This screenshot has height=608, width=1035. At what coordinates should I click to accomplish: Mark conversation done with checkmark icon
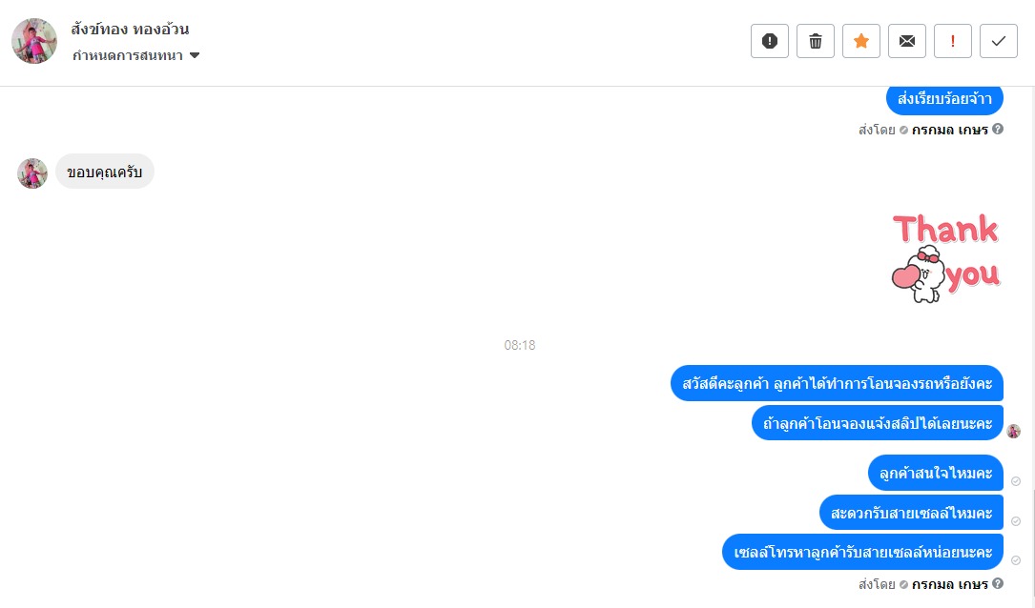pos(999,41)
